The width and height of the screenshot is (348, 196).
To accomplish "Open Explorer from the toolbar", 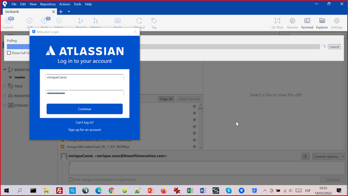I will point(322,23).
